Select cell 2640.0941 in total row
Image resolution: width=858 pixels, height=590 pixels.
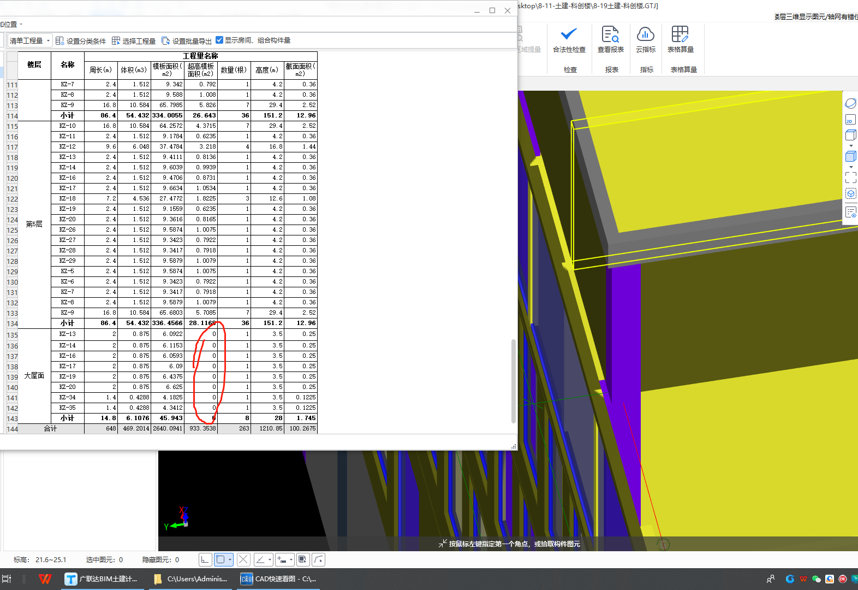tap(167, 429)
